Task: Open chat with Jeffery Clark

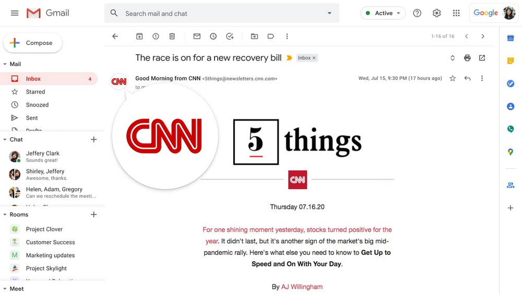Action: [x=52, y=156]
